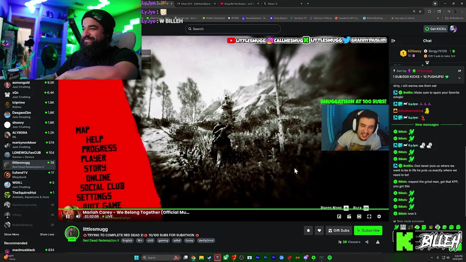Switch to the Home / X tab
Viewport: 466px width, 262px height.
pos(283,4)
